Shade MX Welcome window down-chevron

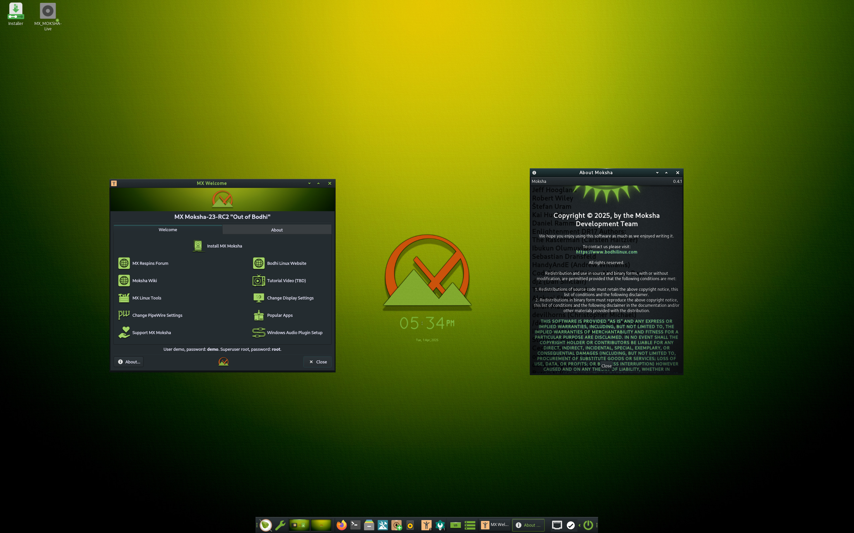point(309,183)
